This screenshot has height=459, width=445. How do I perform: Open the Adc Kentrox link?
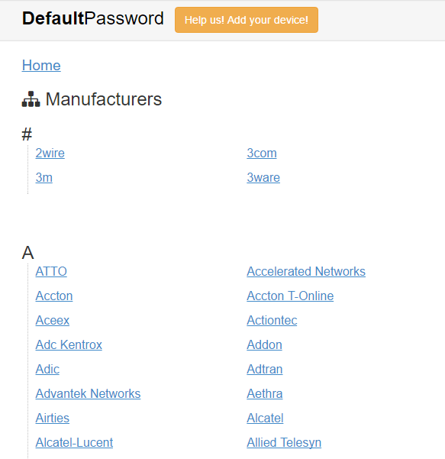point(69,345)
